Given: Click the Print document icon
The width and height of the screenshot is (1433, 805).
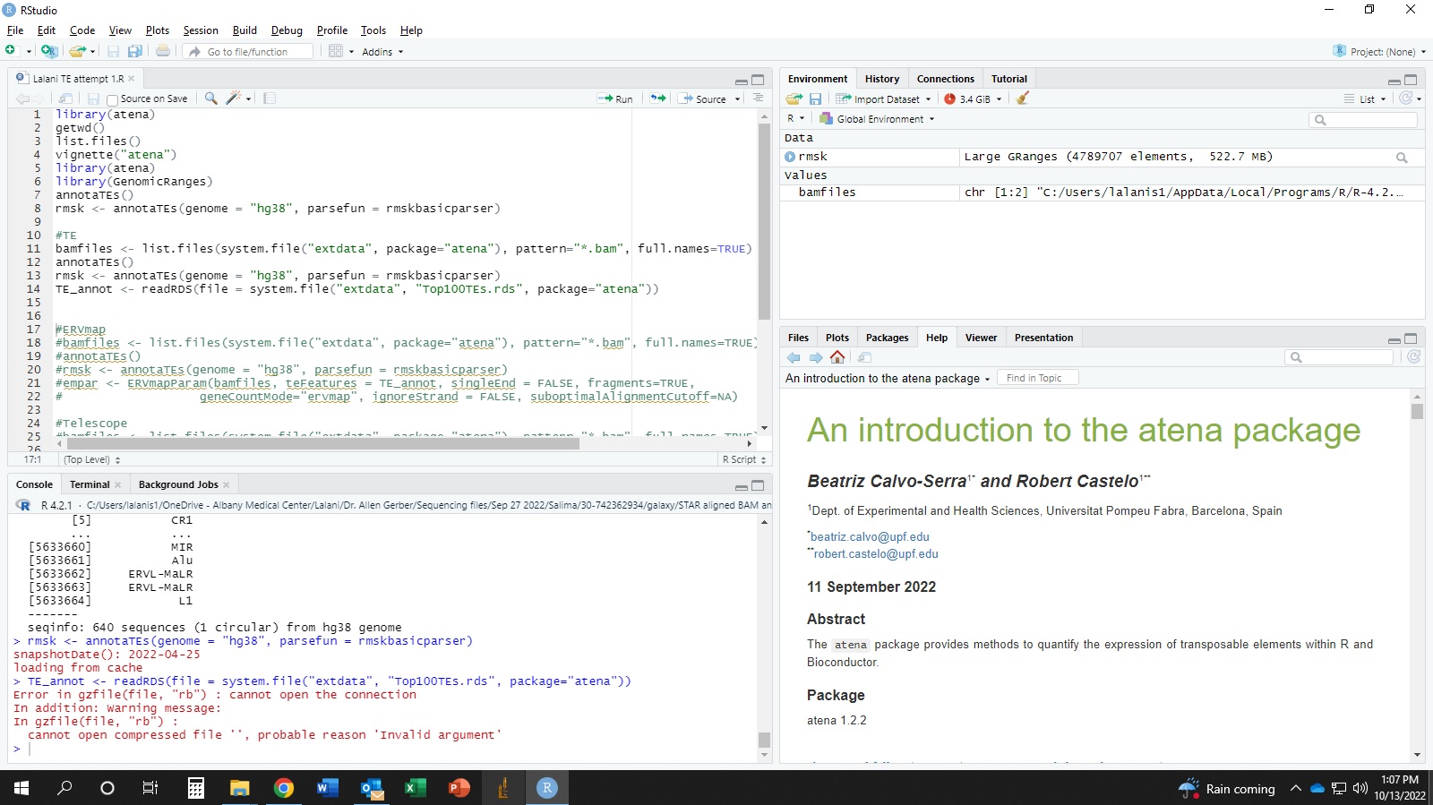Looking at the screenshot, I should (163, 51).
